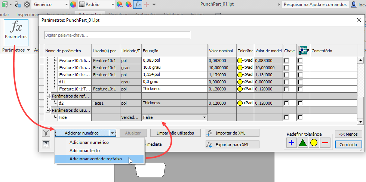
Task: Click tolerance circle in the 1,134 pol row
Action: (x=240, y=75)
